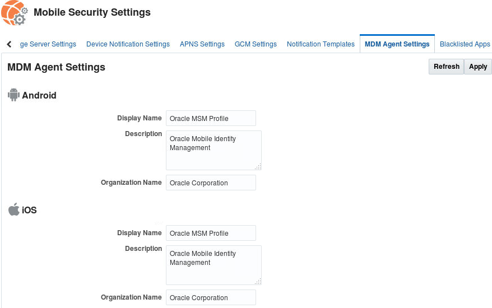This screenshot has width=492, height=308.
Task: Click the MDM Agent Settings heading
Action: point(56,67)
